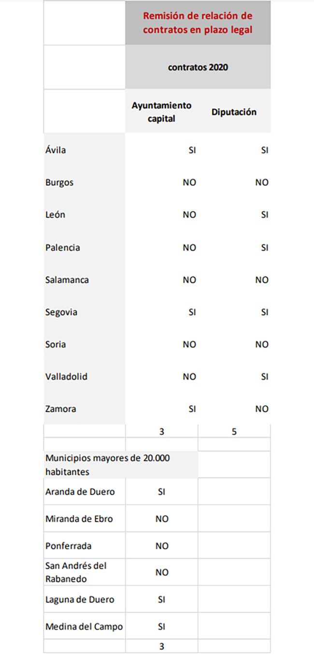Click the Diputación total cell showing 5
This screenshot has width=314, height=662.
pyautogui.click(x=234, y=431)
